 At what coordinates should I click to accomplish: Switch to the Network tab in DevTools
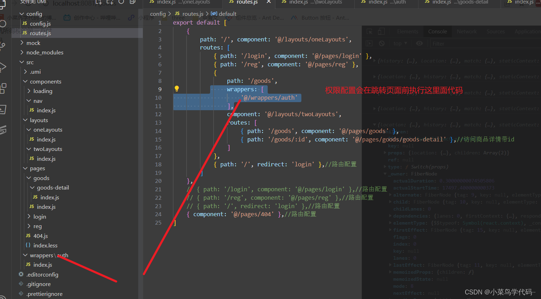[x=467, y=32]
